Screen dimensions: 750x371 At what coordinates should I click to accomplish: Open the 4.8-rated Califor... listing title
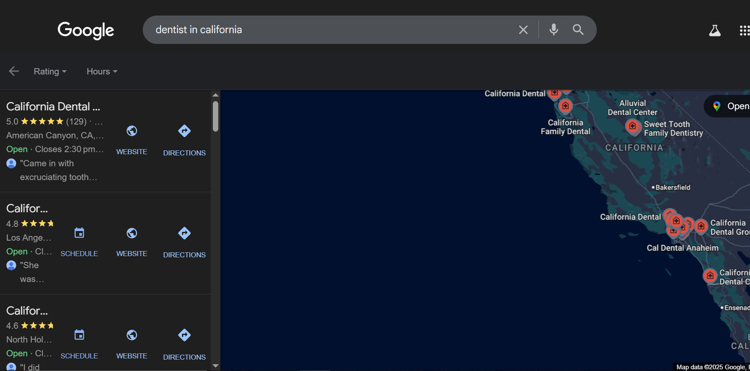27,208
